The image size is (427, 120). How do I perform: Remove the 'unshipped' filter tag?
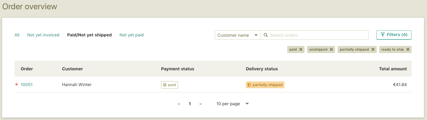[331, 49]
